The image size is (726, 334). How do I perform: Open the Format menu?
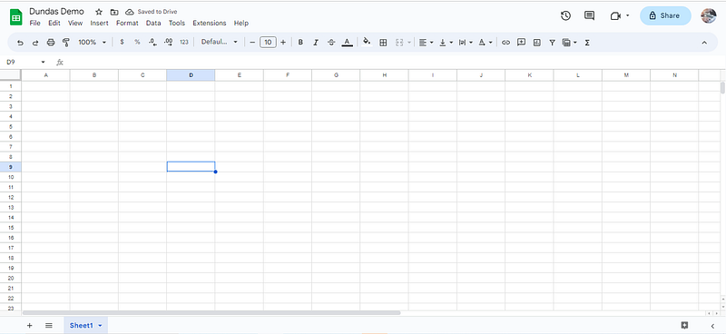pos(127,23)
